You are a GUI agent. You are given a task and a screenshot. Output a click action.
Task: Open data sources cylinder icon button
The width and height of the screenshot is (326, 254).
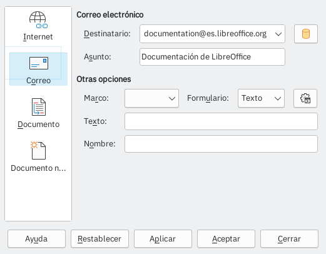tap(306, 34)
